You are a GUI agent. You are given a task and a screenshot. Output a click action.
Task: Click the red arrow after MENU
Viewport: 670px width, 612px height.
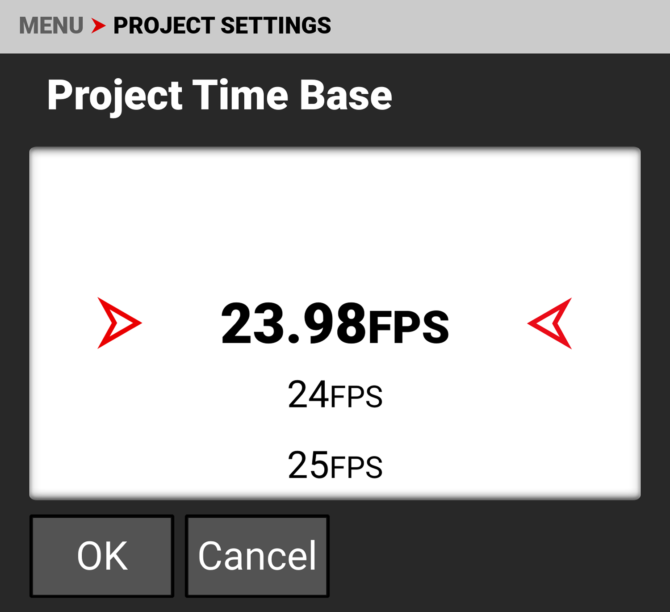(x=99, y=25)
